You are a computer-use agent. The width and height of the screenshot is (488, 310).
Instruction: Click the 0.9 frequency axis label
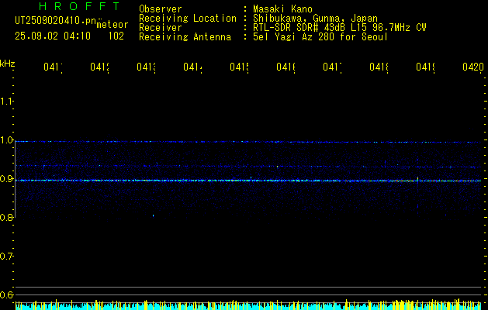[6, 179]
